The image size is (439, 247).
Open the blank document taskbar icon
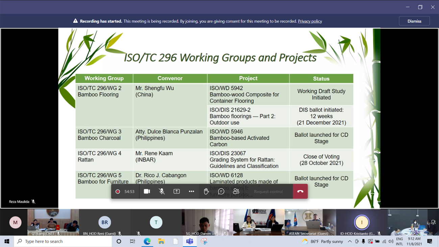(175, 241)
